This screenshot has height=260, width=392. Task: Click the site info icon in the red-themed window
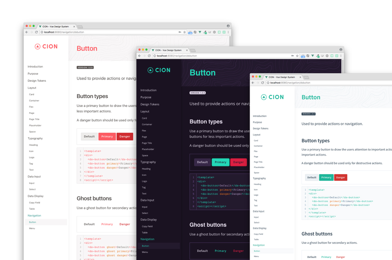42,32
